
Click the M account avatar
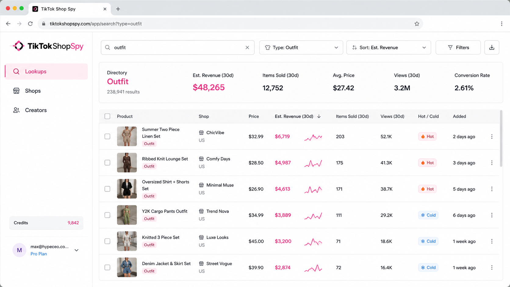pos(19,250)
